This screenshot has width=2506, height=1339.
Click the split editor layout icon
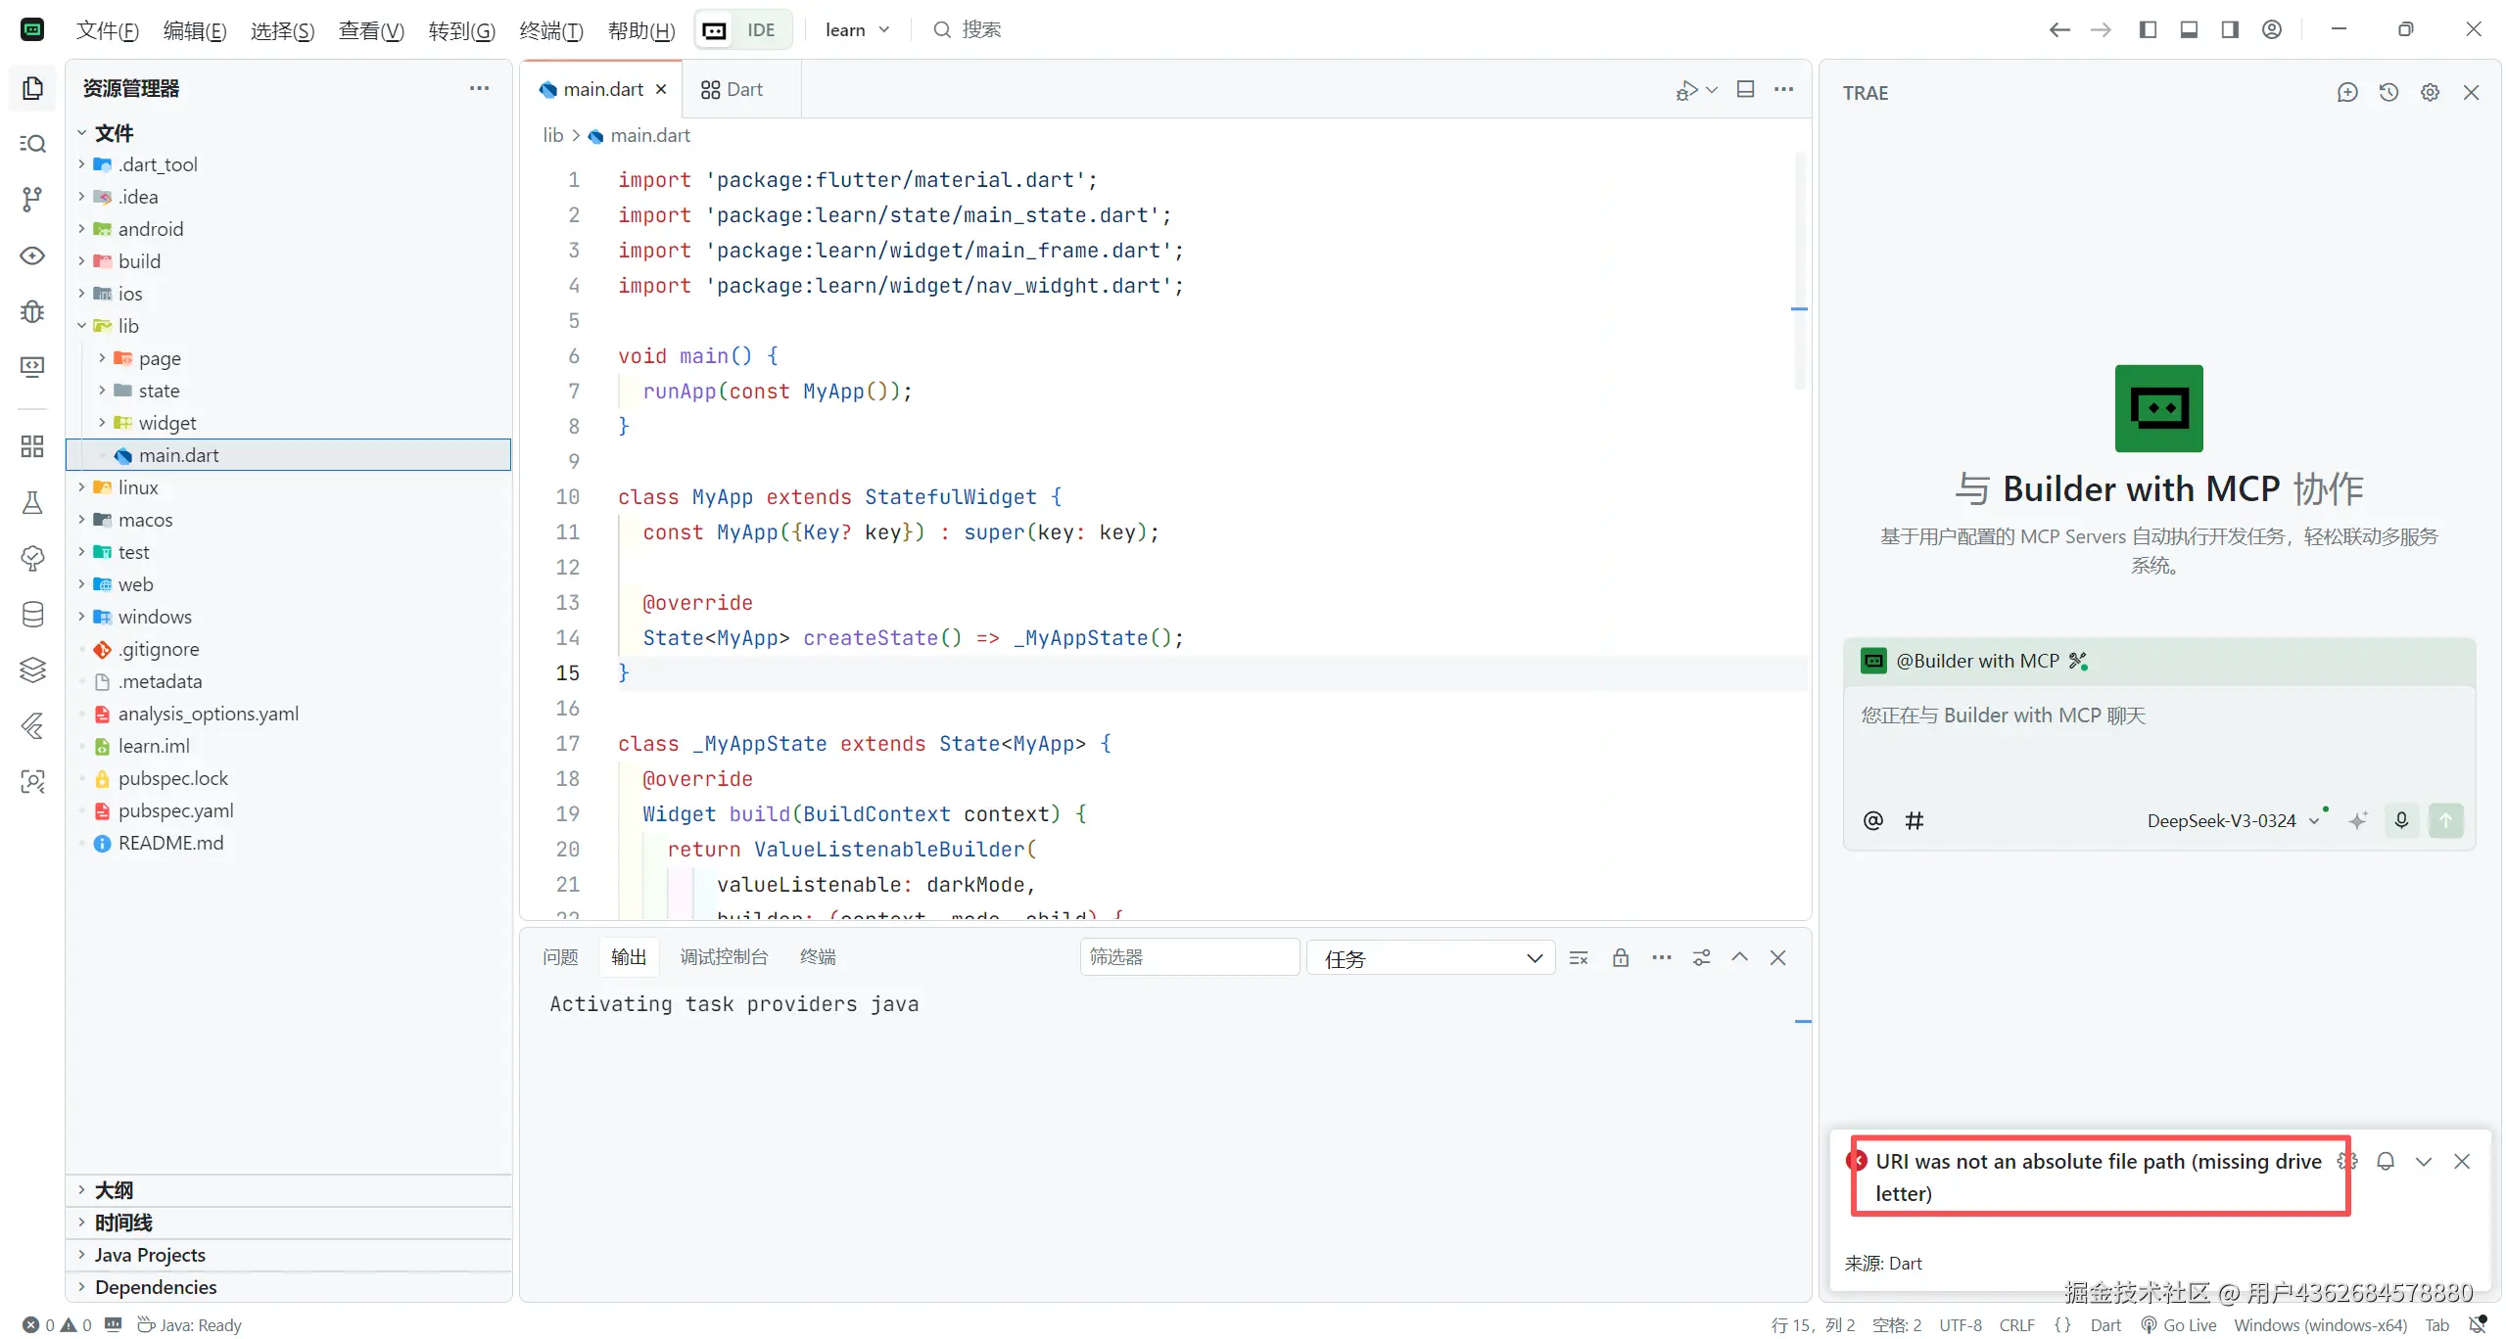point(1744,89)
